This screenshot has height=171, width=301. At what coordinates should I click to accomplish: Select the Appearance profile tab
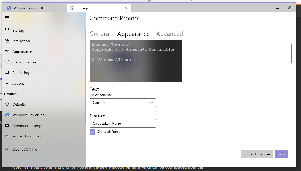133,34
